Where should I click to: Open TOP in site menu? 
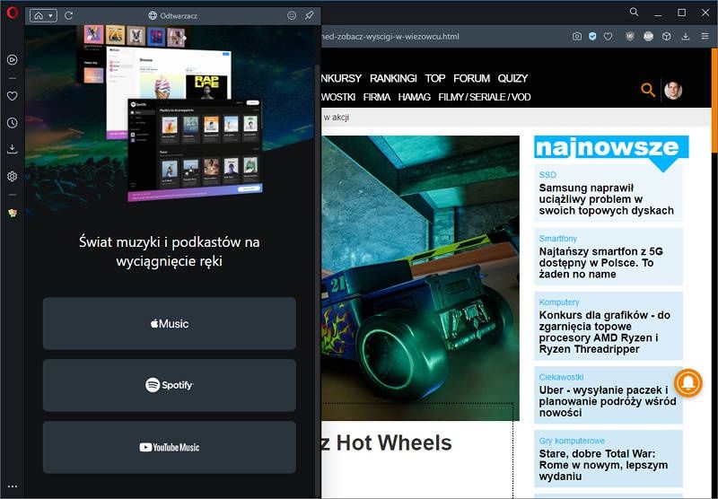[435, 78]
